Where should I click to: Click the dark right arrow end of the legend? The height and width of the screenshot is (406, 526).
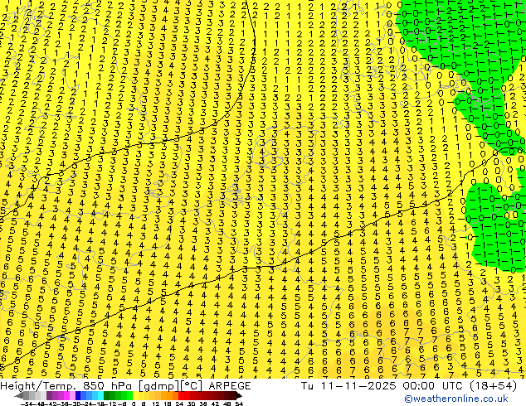[x=239, y=396]
